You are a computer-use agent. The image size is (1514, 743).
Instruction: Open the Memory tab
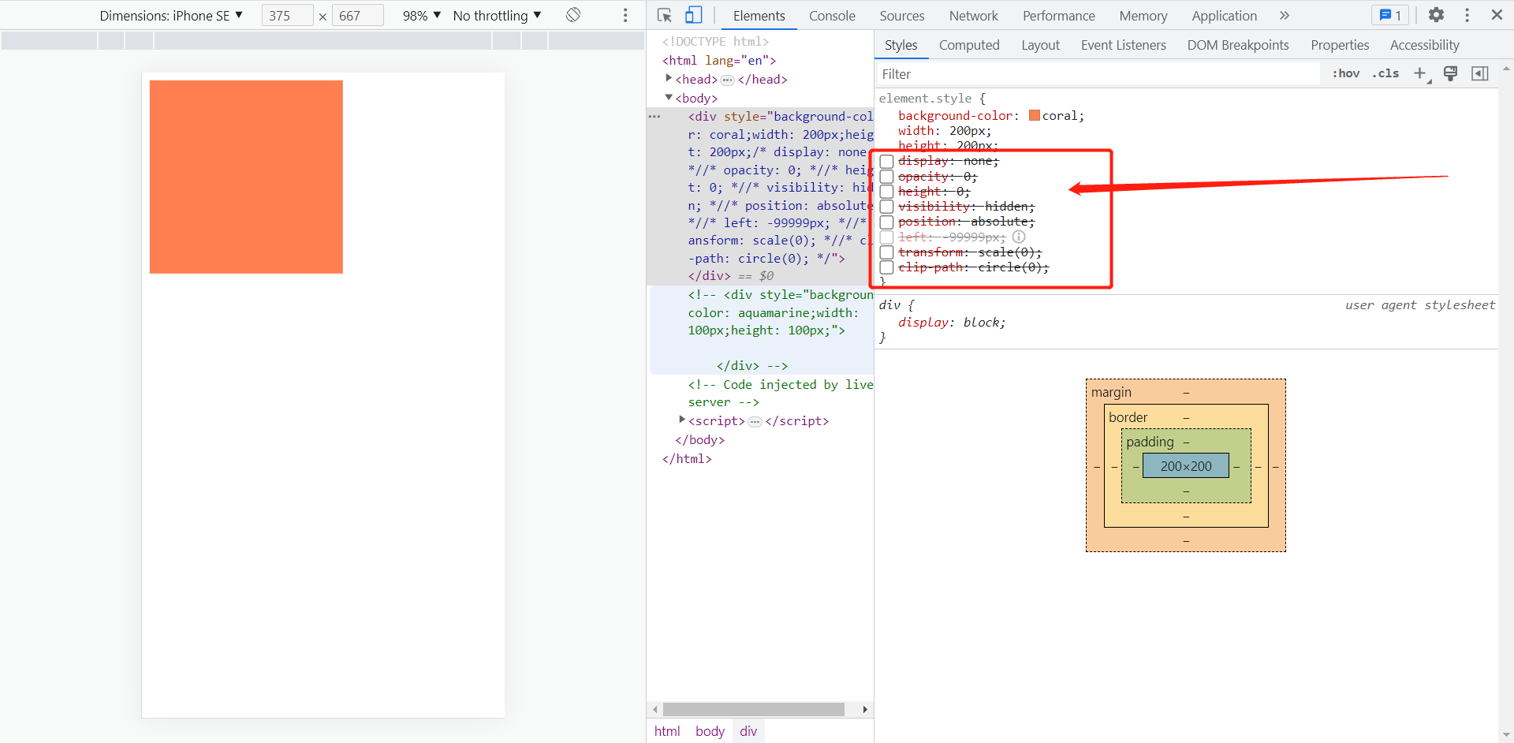pos(1143,15)
